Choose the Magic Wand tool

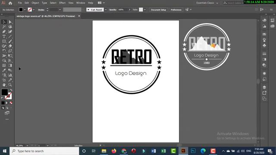(4, 27)
